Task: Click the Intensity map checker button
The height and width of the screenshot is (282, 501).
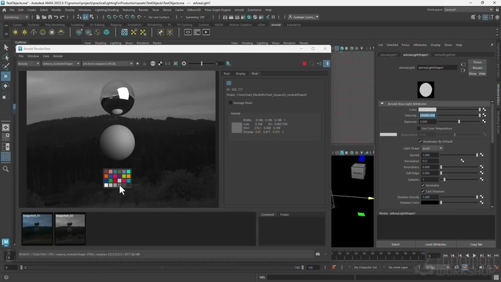Action: point(484,115)
